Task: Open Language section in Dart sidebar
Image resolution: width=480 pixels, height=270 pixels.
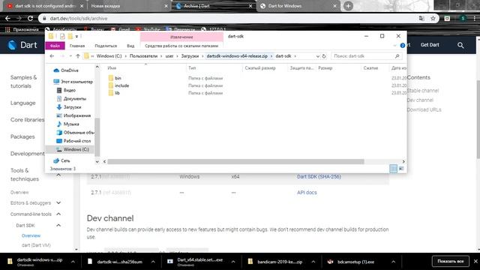Action: click(x=23, y=103)
